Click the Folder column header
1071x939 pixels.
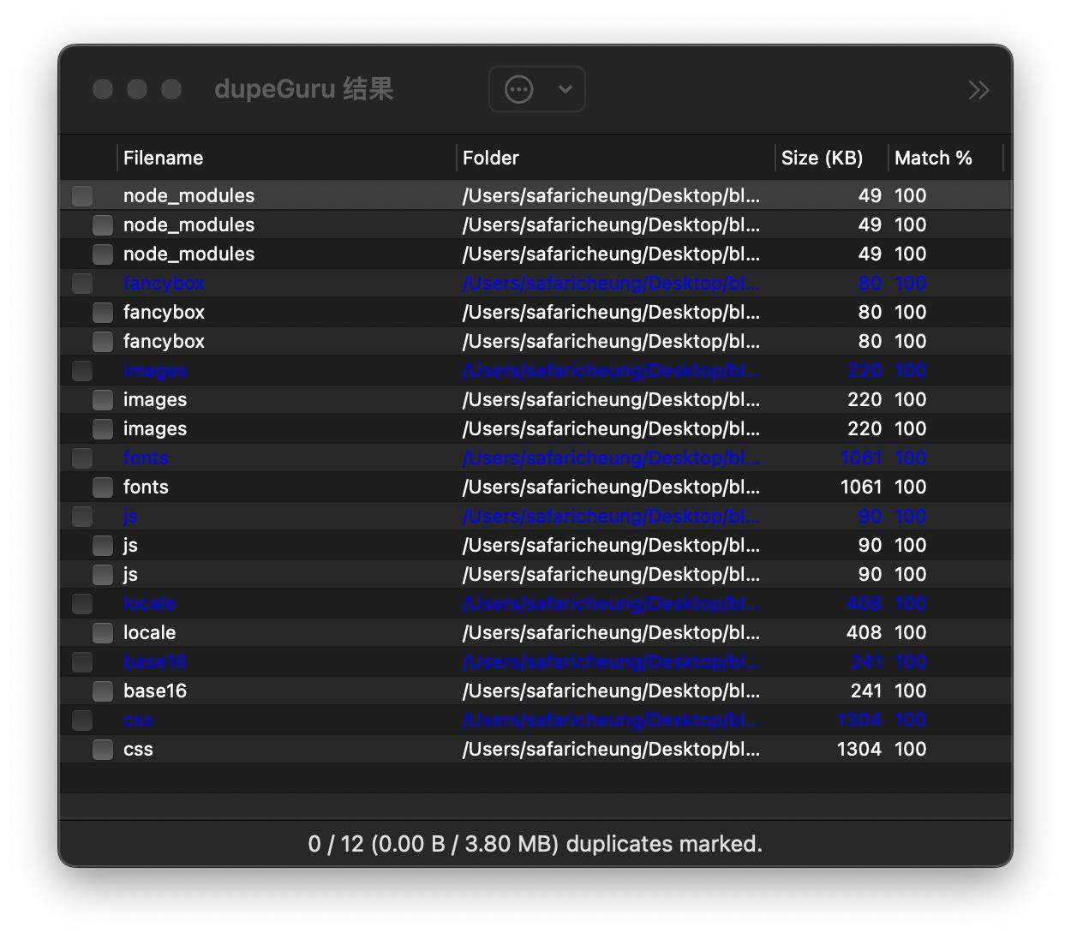[489, 158]
